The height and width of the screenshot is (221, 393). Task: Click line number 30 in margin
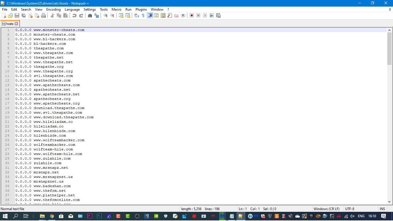point(7,163)
